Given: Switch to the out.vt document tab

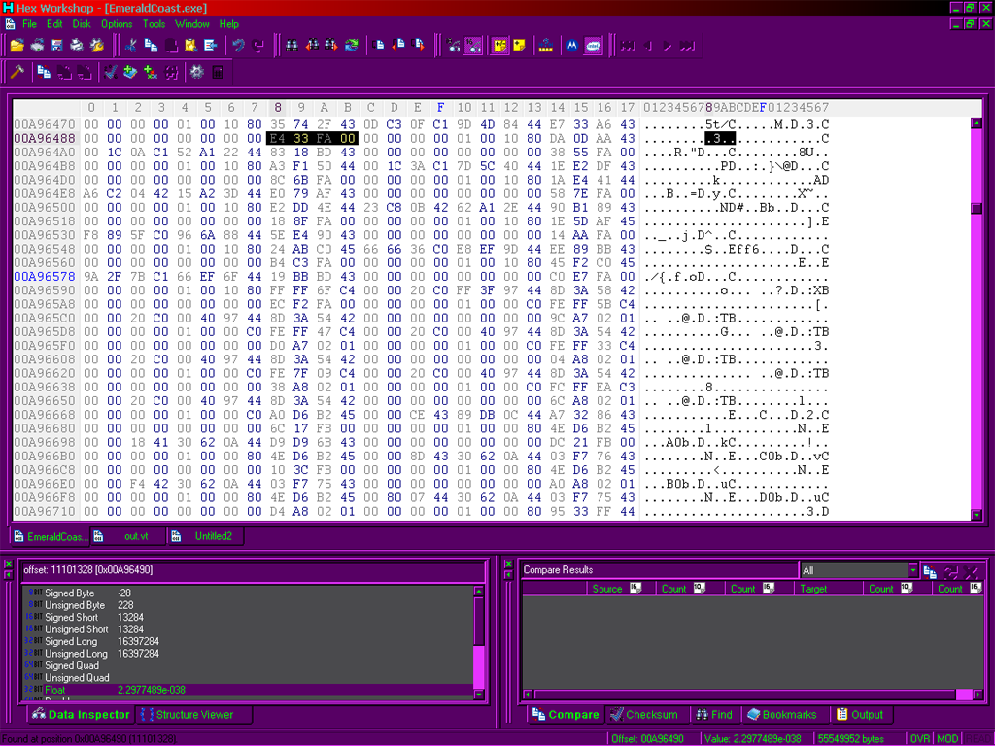Looking at the screenshot, I should pos(129,536).
